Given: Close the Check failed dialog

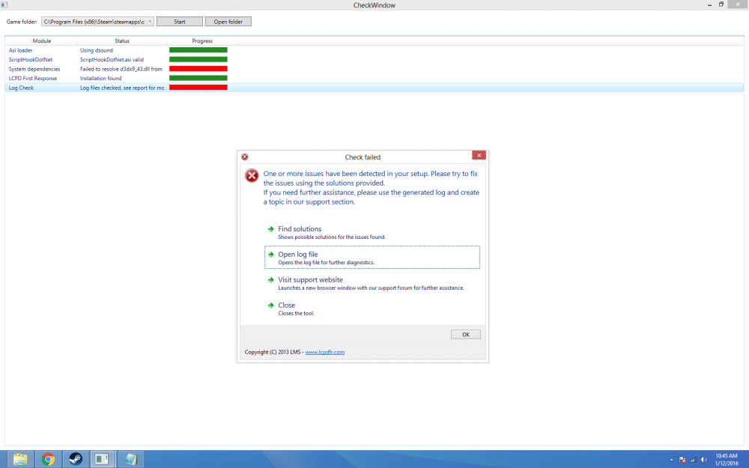Looking at the screenshot, I should 479,155.
